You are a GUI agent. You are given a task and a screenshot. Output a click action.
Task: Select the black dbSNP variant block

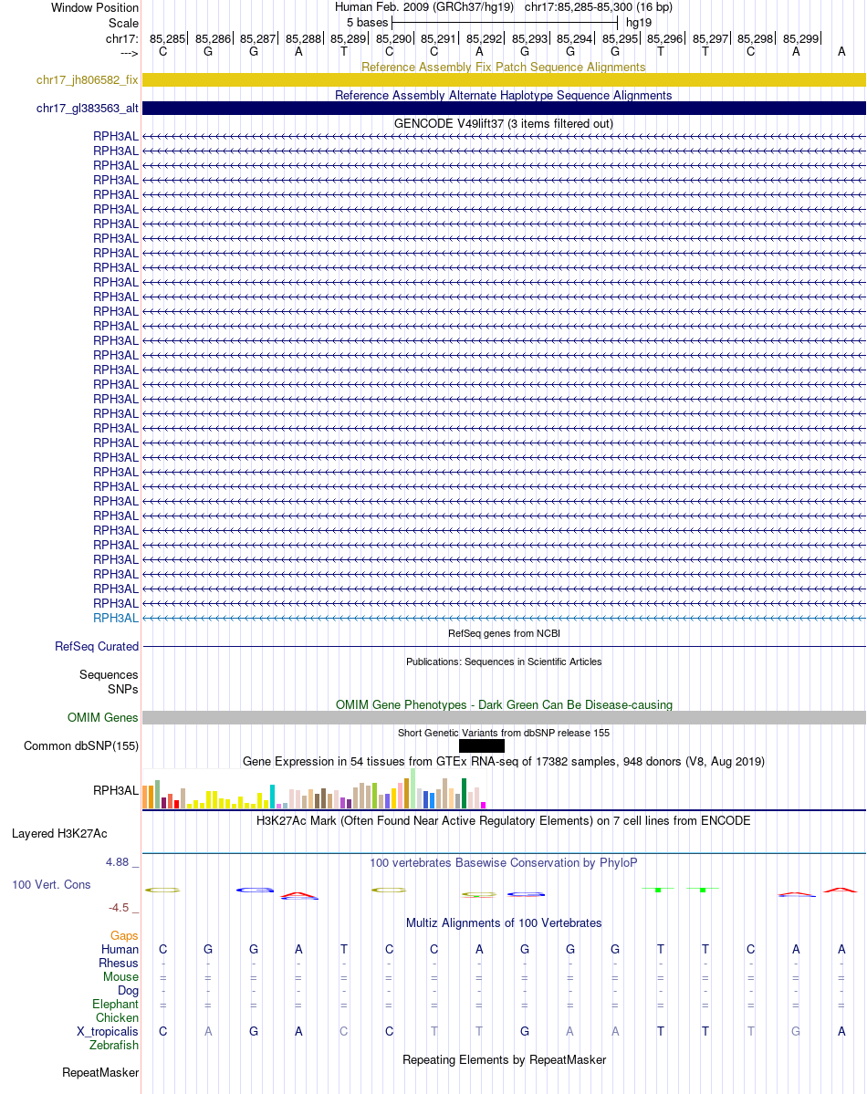[482, 745]
